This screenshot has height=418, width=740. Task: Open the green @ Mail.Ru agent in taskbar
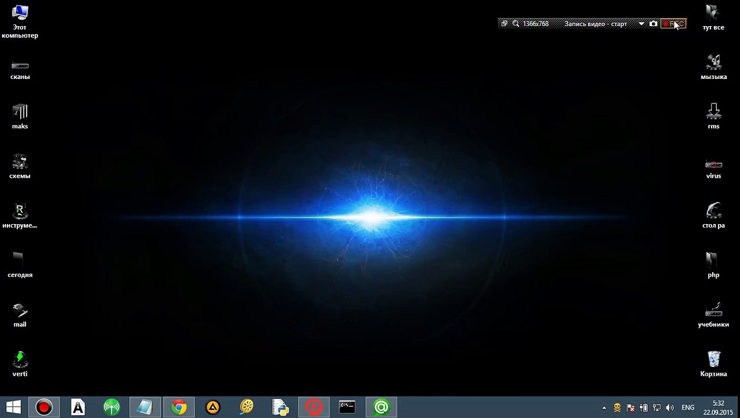point(381,408)
